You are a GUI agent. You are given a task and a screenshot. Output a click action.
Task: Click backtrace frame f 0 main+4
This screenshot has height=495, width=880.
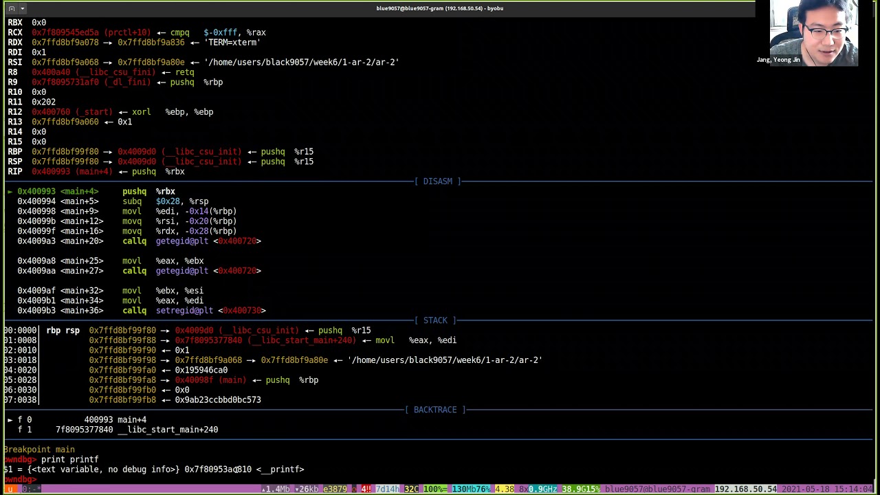(77, 419)
